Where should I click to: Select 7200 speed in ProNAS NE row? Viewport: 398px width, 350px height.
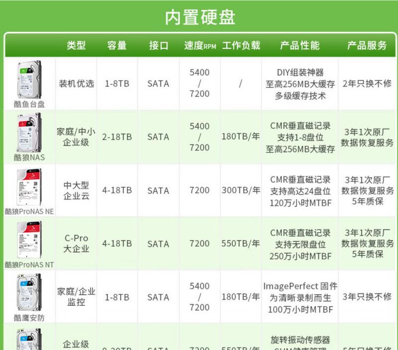point(199,190)
